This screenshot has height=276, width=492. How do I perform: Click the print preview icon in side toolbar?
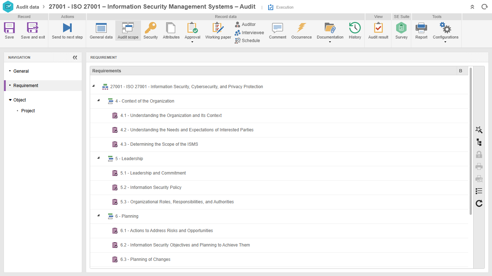tap(479, 179)
